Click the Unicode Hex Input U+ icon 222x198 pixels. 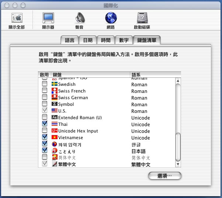(55, 131)
